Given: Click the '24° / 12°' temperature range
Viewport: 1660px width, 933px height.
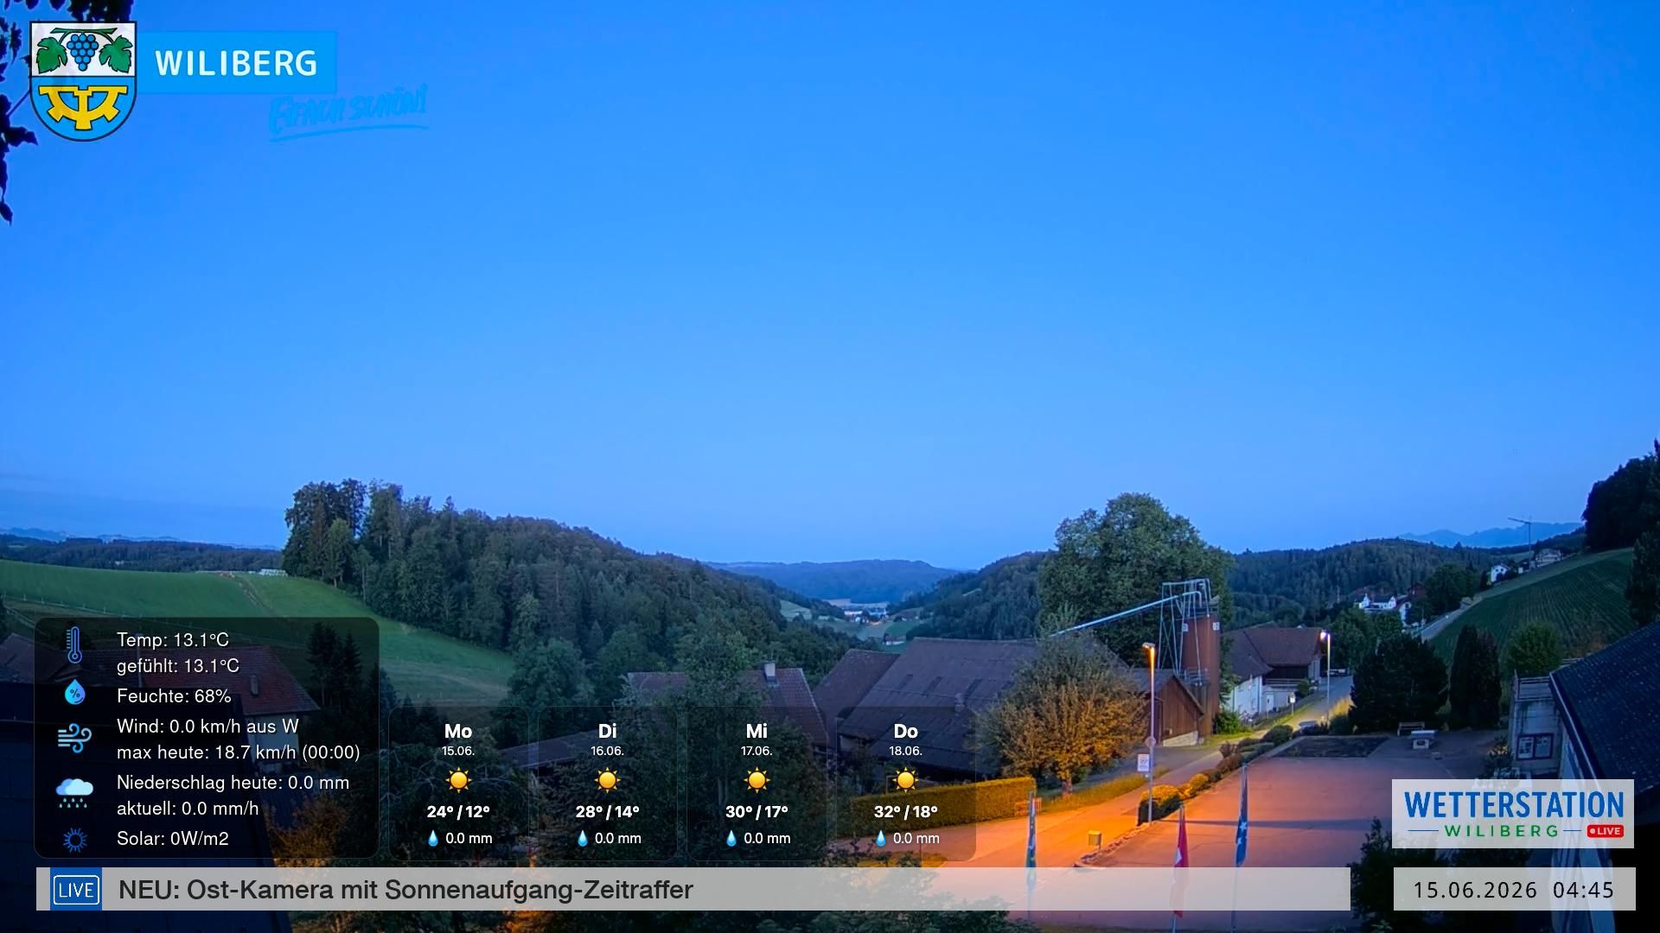Looking at the screenshot, I should (x=458, y=812).
